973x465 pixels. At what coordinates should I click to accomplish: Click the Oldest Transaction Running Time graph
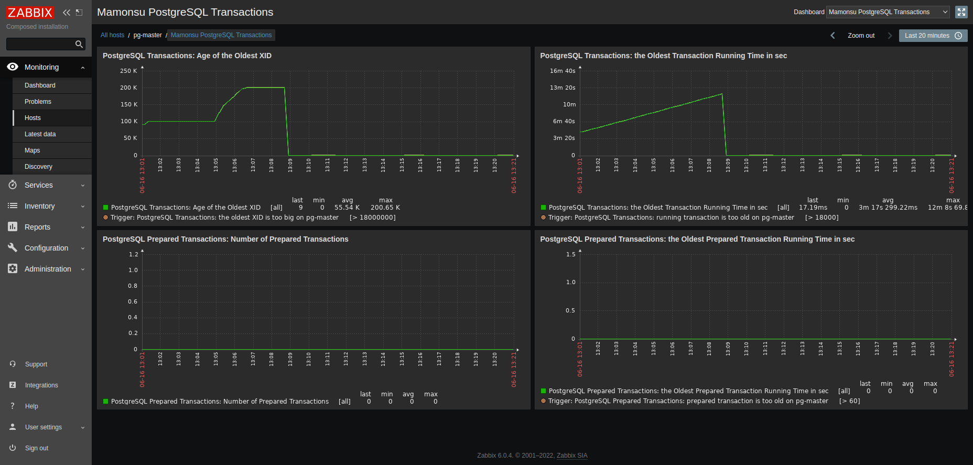766,112
